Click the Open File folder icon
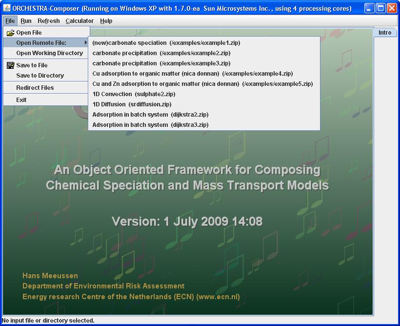This screenshot has height=326, width=400. click(x=10, y=33)
